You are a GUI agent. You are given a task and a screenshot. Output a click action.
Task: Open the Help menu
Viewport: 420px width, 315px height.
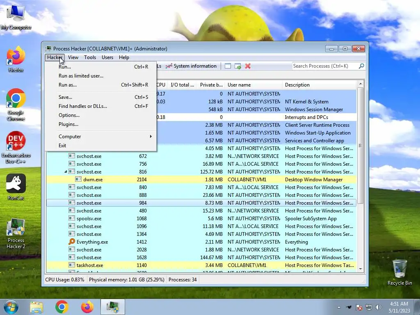[x=124, y=57]
